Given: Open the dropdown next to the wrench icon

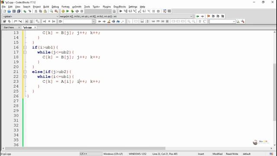Looking at the screenshot, I should coord(234,21).
